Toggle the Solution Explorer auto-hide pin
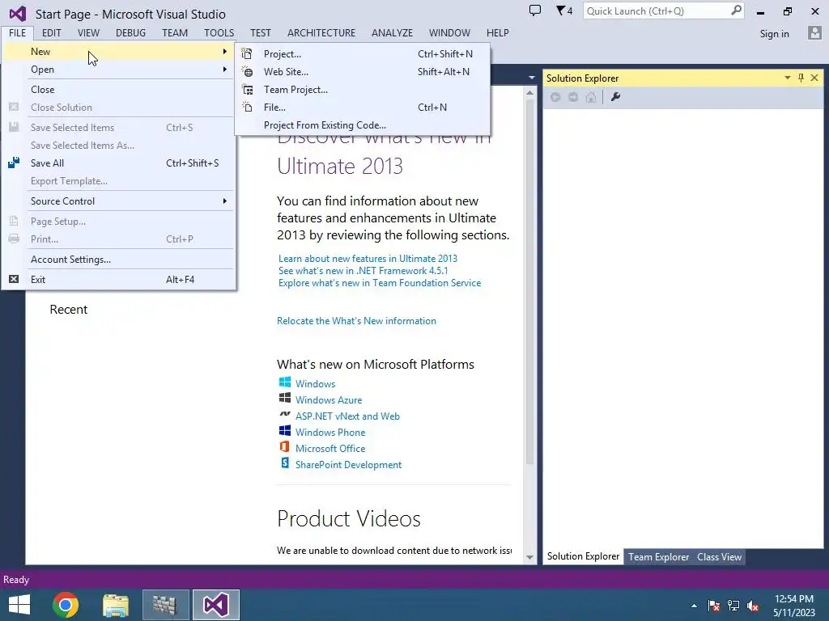Screen dimensions: 829x621 point(801,78)
